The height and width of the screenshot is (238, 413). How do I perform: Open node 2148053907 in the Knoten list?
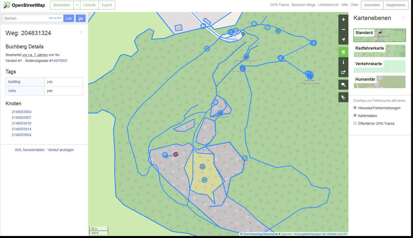(x=22, y=117)
